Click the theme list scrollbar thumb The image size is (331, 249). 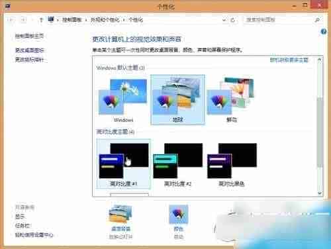tap(320, 132)
